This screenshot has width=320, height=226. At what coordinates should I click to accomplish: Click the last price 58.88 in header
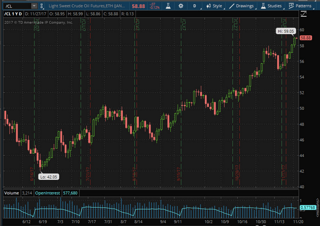pyautogui.click(x=138, y=7)
